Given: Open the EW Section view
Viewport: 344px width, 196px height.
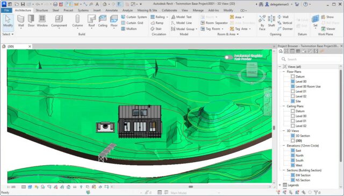Looking at the screenshot, I should pyautogui.click(x=303, y=176).
